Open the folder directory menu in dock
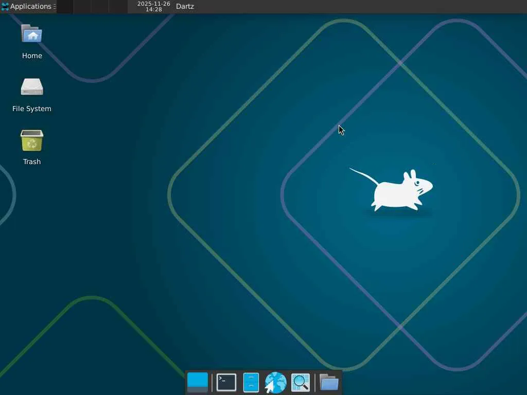527x395 pixels. click(329, 382)
